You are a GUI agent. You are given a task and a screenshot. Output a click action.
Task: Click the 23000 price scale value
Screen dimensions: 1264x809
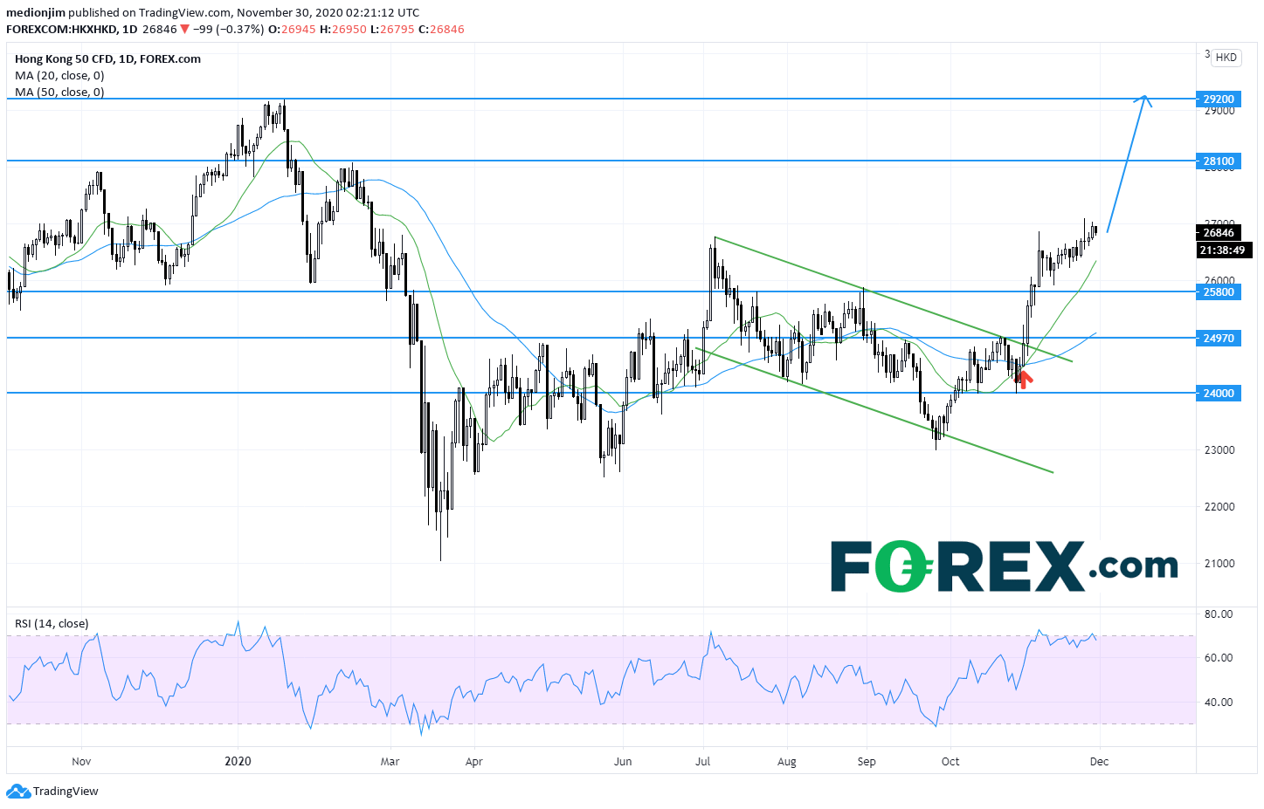1219,450
